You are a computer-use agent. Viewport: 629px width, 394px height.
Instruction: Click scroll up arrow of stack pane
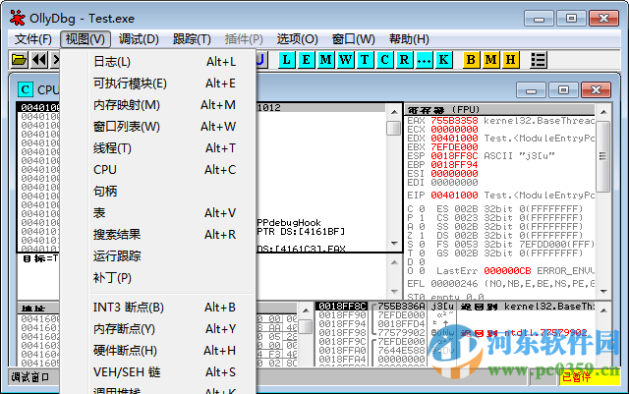[604, 310]
